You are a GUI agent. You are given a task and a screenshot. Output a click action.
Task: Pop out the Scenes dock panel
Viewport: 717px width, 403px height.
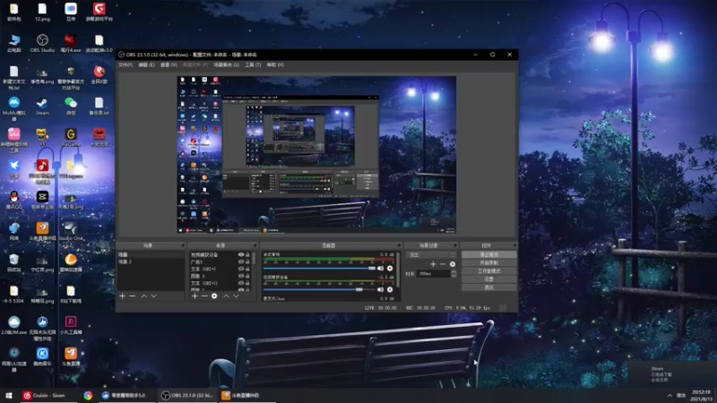coord(183,245)
